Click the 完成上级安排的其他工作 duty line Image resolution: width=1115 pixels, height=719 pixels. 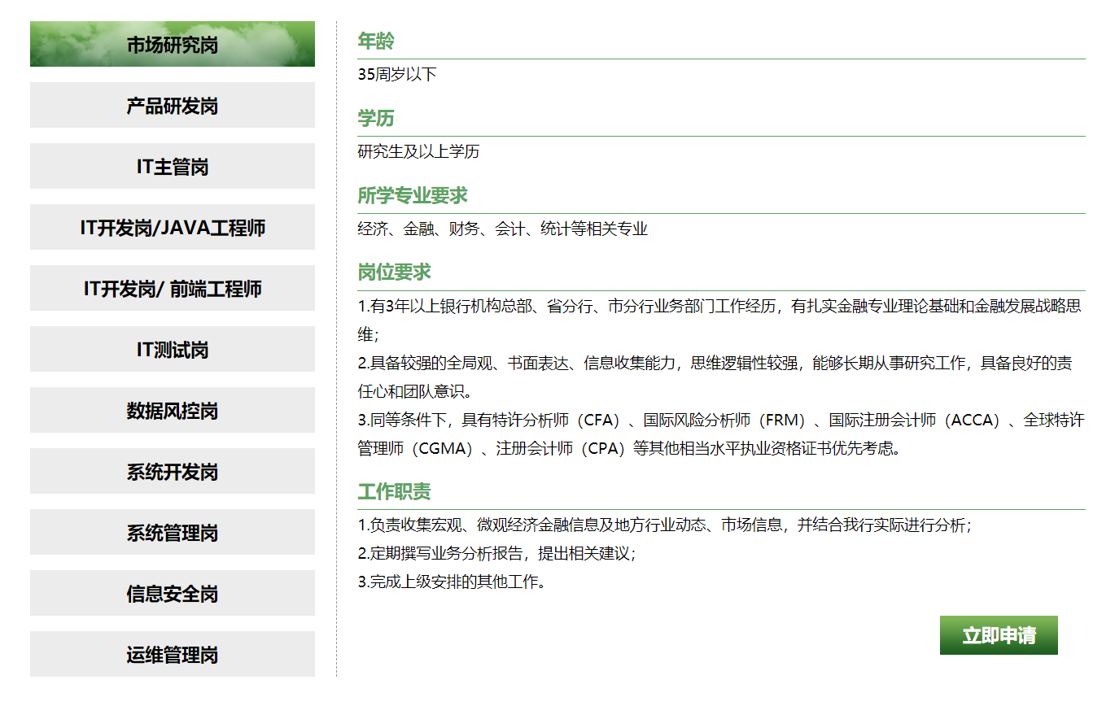[x=452, y=582]
